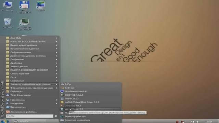Click the Explorer++ icon in start menu
Image resolution: width=219 pixels, height=123 pixels.
[x=8, y=92]
